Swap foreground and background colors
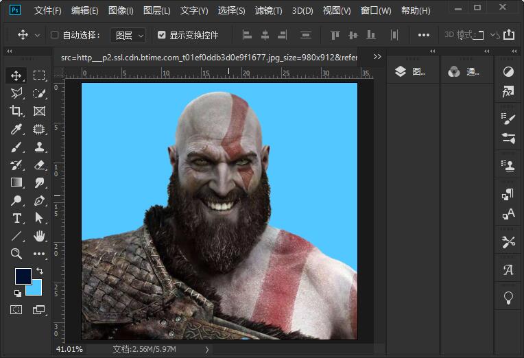 (x=40, y=271)
